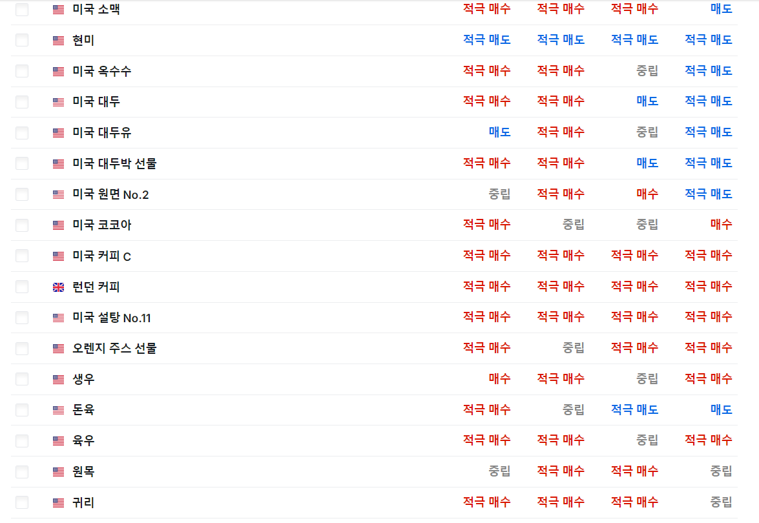Open the 런던 커피 commodity page
The width and height of the screenshot is (759, 523).
coord(96,287)
